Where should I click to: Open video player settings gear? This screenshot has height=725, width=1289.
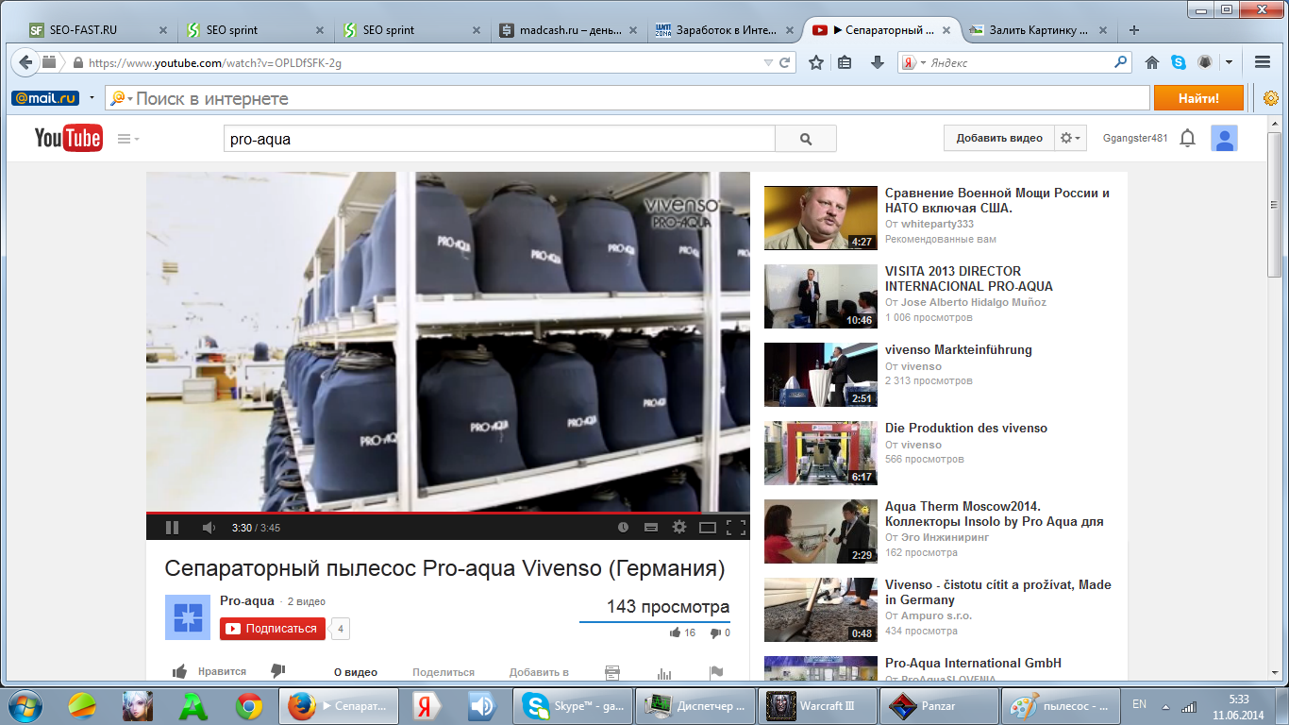pos(679,528)
